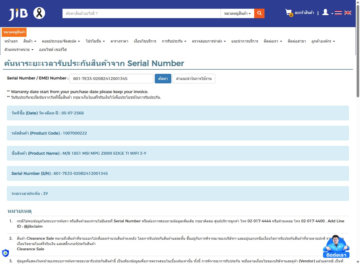Open the โปรโมชั่น dropdown menu
The height and width of the screenshot is (264, 360).
coord(95,41)
